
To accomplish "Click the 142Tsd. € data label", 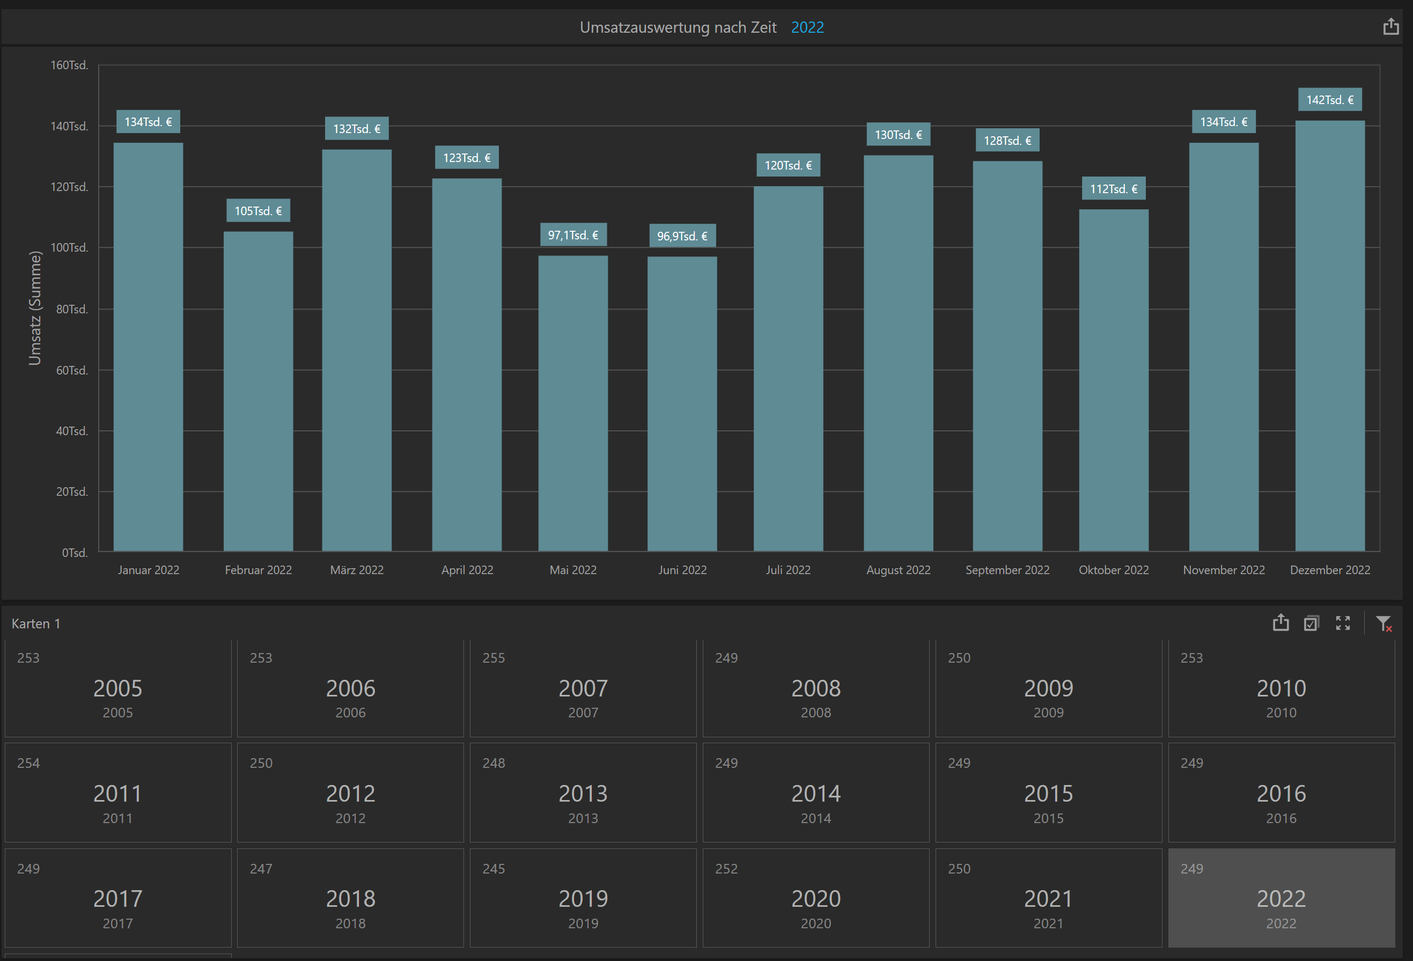I will pyautogui.click(x=1330, y=100).
